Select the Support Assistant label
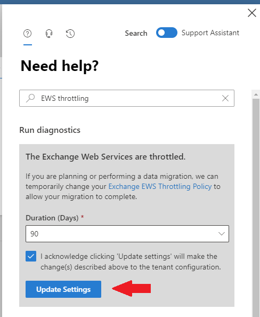Image resolution: width=260 pixels, height=317 pixels. pyautogui.click(x=210, y=33)
